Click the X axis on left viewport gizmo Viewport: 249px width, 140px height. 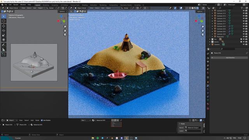point(58,21)
